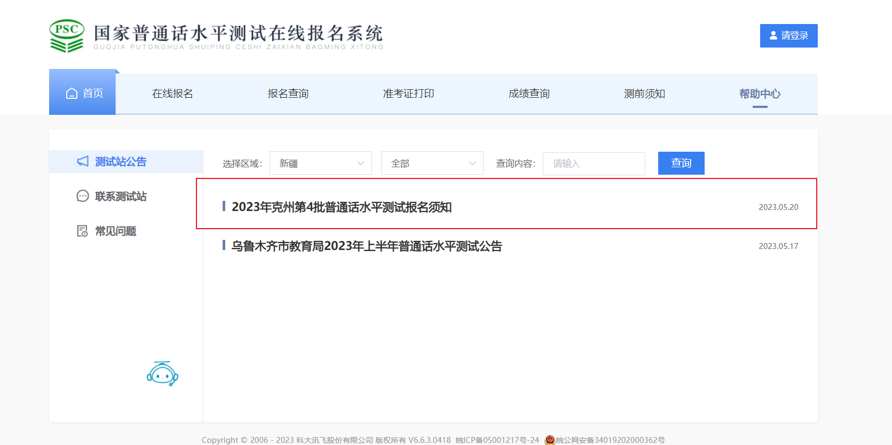
Task: Go to 报名查询 tab
Action: tap(288, 93)
